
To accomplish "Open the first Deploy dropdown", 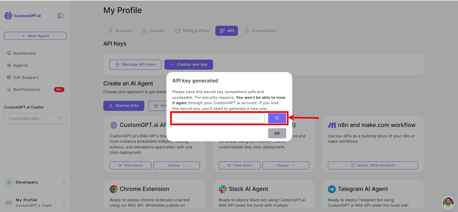I will click(x=176, y=165).
